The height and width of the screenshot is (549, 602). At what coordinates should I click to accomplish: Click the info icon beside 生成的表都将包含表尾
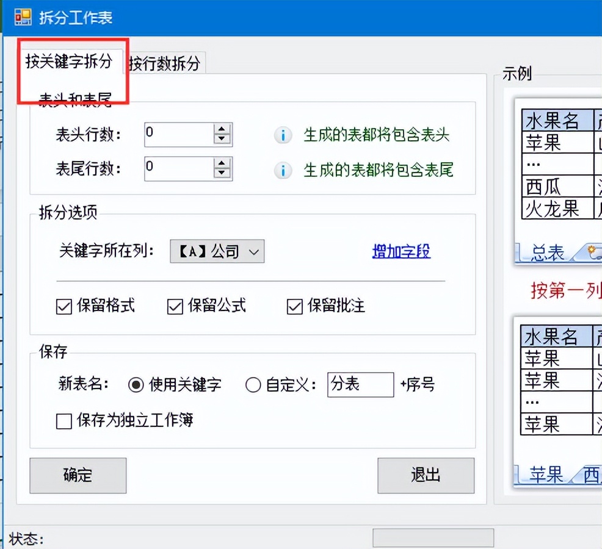(283, 171)
